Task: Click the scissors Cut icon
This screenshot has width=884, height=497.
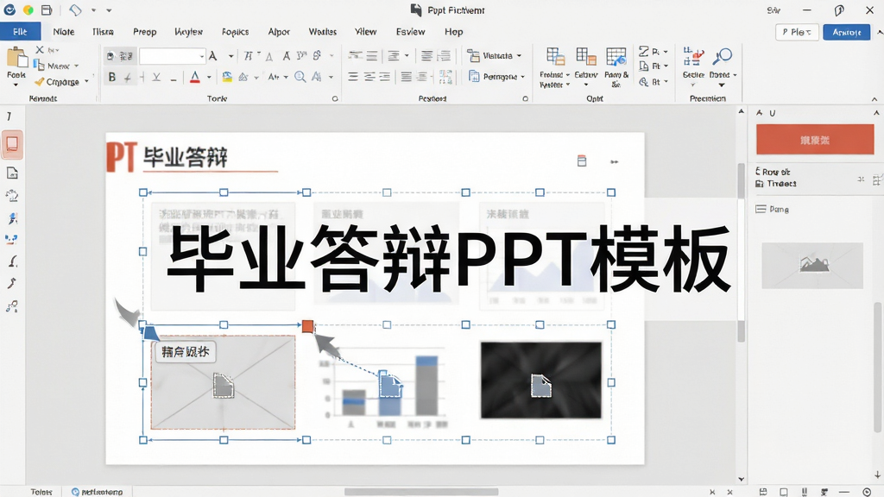Action: point(40,49)
